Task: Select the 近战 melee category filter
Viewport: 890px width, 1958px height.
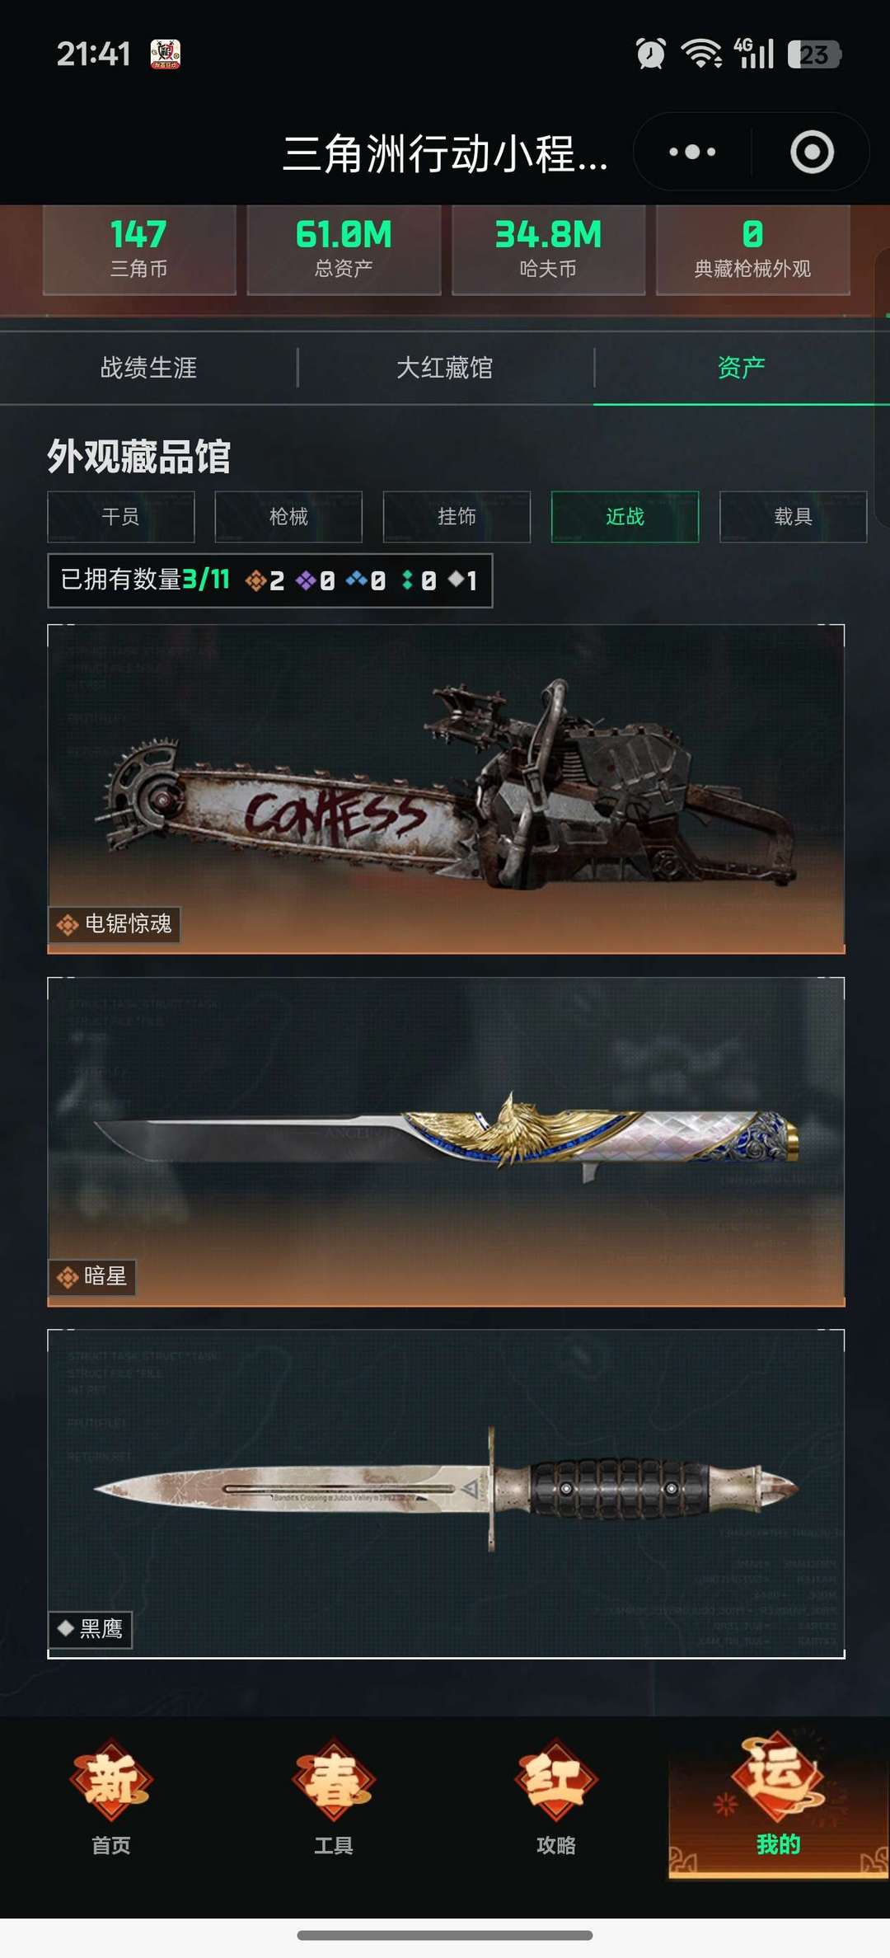Action: [625, 517]
